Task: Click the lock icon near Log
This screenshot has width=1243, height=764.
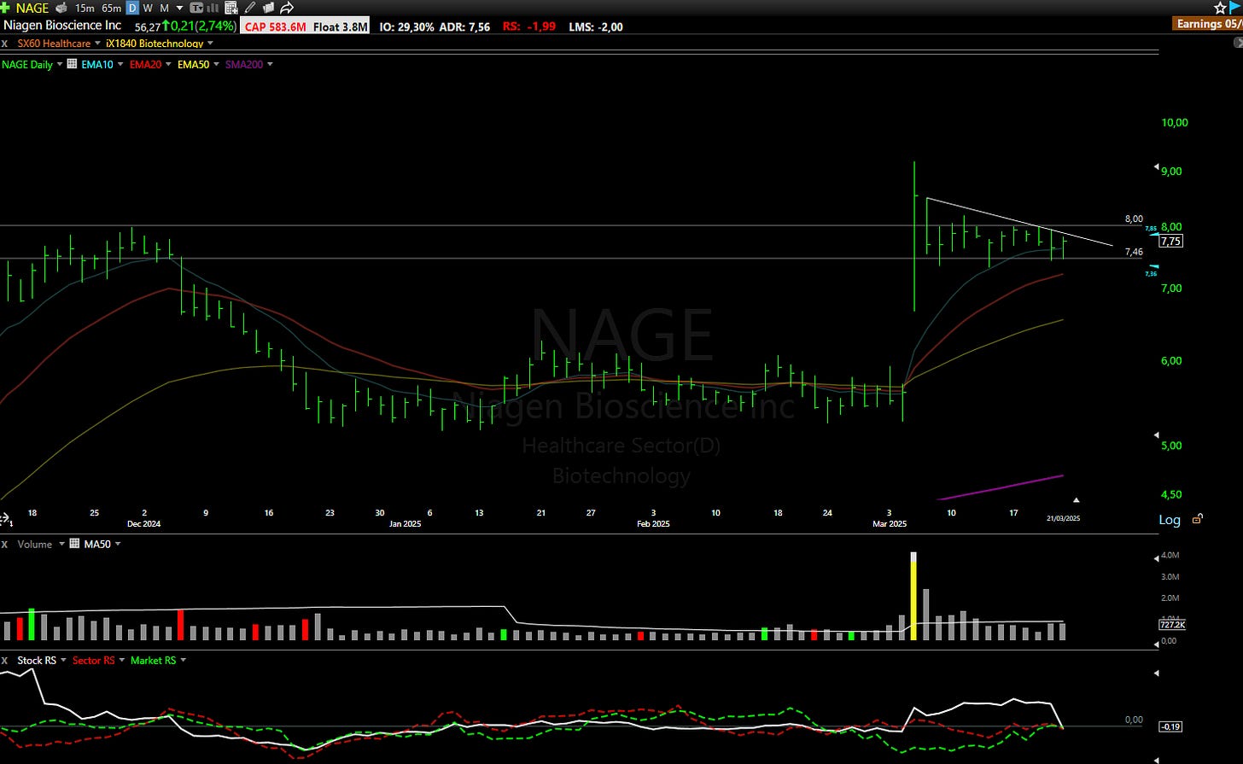Action: pyautogui.click(x=1197, y=518)
